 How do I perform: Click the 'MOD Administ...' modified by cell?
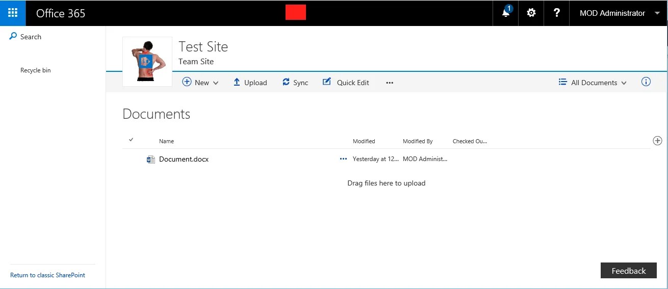[x=425, y=159]
